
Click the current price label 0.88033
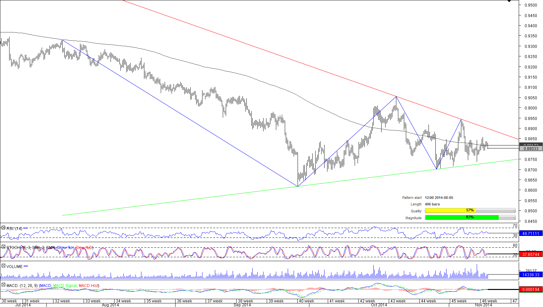pos(531,148)
